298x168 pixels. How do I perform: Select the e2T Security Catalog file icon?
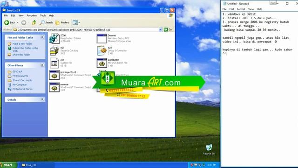tap(54, 51)
